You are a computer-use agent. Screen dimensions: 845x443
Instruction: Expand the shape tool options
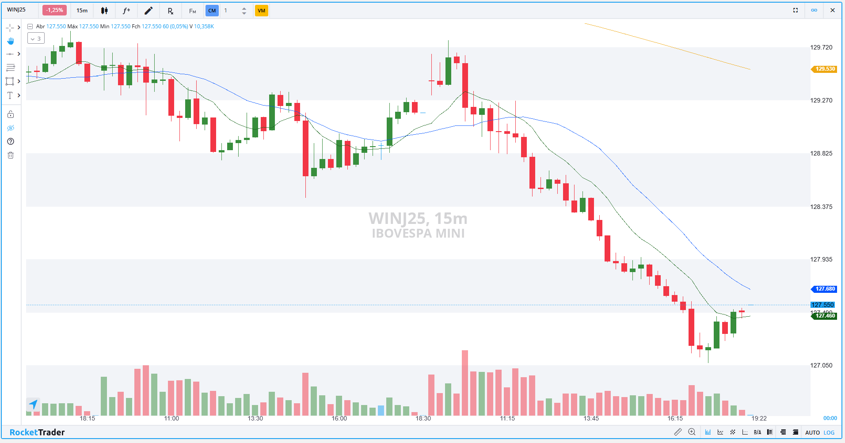pyautogui.click(x=19, y=81)
